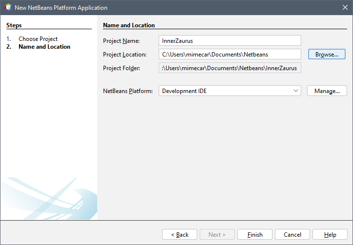Click Browse to choose project location
The height and width of the screenshot is (245, 353).
tap(327, 55)
